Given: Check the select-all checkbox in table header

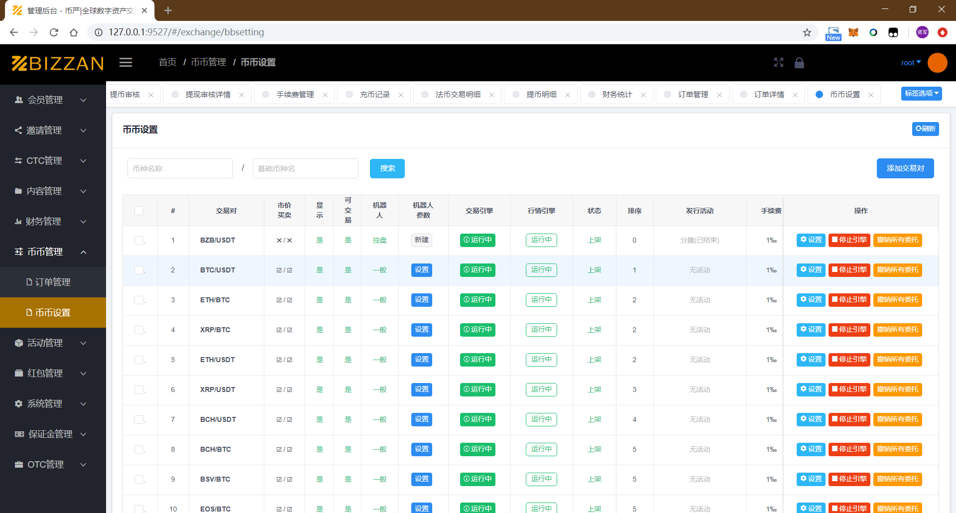Looking at the screenshot, I should point(139,211).
